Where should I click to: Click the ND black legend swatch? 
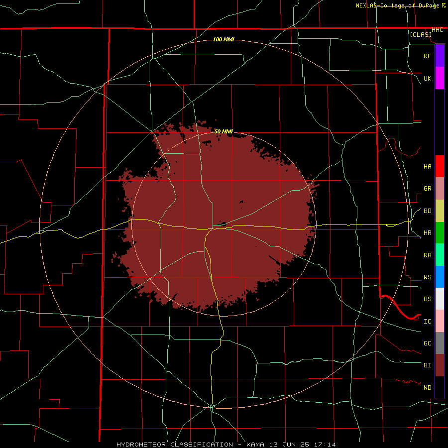440,387
